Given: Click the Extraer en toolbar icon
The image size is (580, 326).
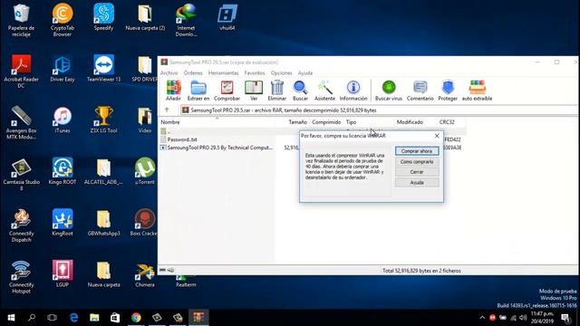Looking at the screenshot, I should [x=198, y=91].
